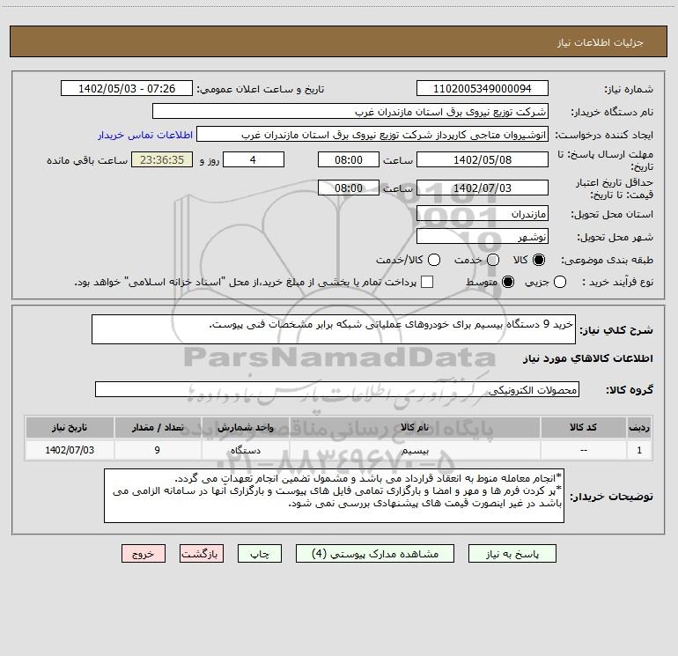This screenshot has height=656, width=678.
Task: Open مشاهده مدارک پیوستی (4) button
Action: [x=375, y=554]
